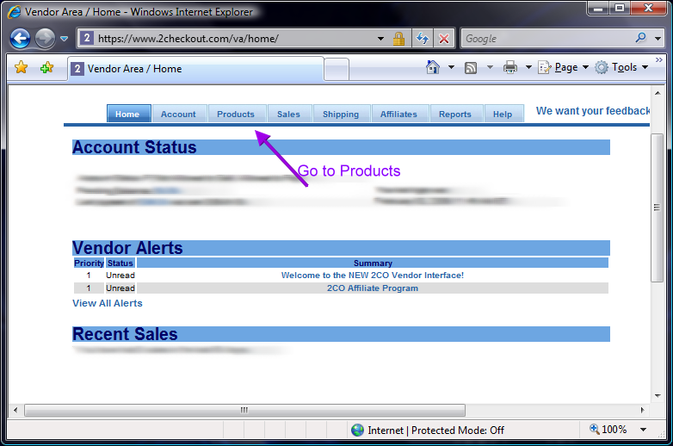Screen dimensions: 673x446
Task: Click the View All Alerts link
Action: click(108, 303)
